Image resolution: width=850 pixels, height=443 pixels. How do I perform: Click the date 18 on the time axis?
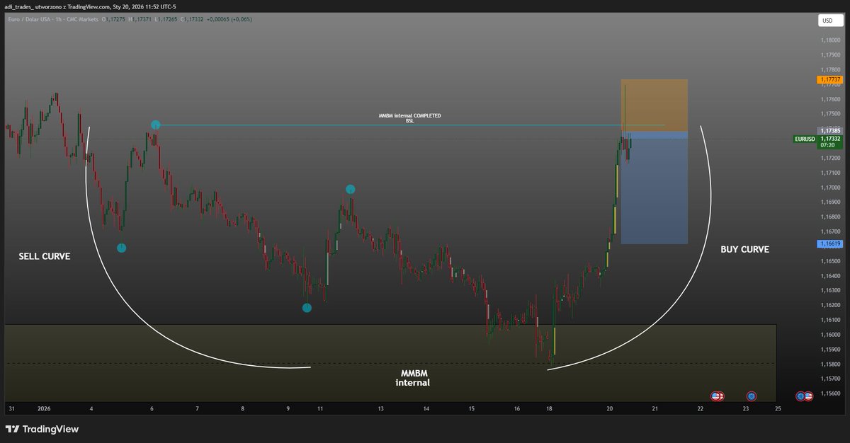pos(549,408)
